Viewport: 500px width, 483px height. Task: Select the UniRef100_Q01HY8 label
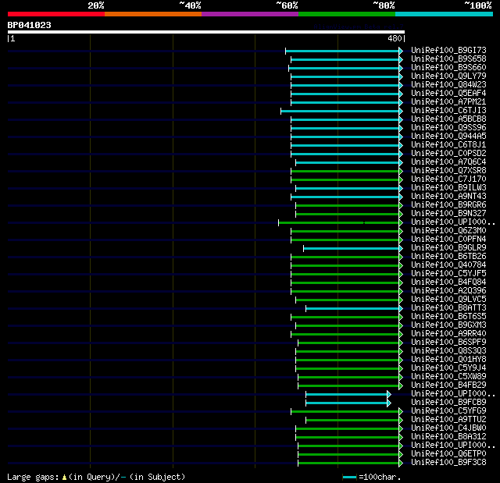(448, 360)
